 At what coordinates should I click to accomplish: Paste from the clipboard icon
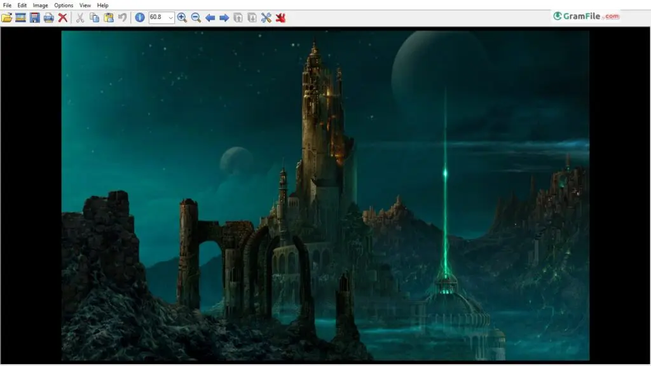coord(109,17)
